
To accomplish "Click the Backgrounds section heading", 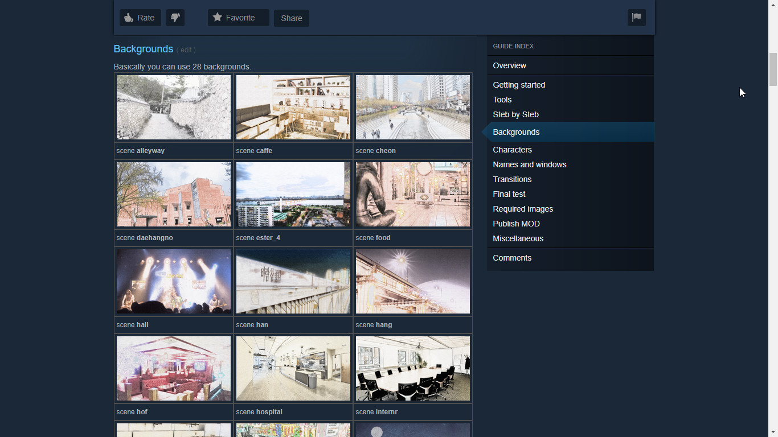I will (x=144, y=49).
